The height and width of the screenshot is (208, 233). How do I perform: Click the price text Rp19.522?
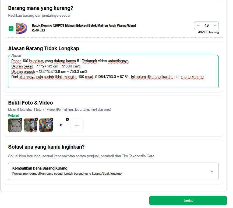[38, 30]
